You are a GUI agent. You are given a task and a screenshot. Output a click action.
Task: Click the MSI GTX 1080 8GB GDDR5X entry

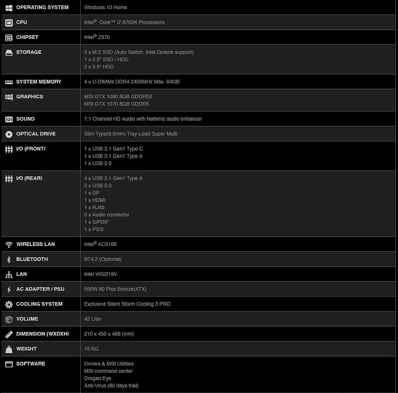coord(118,97)
